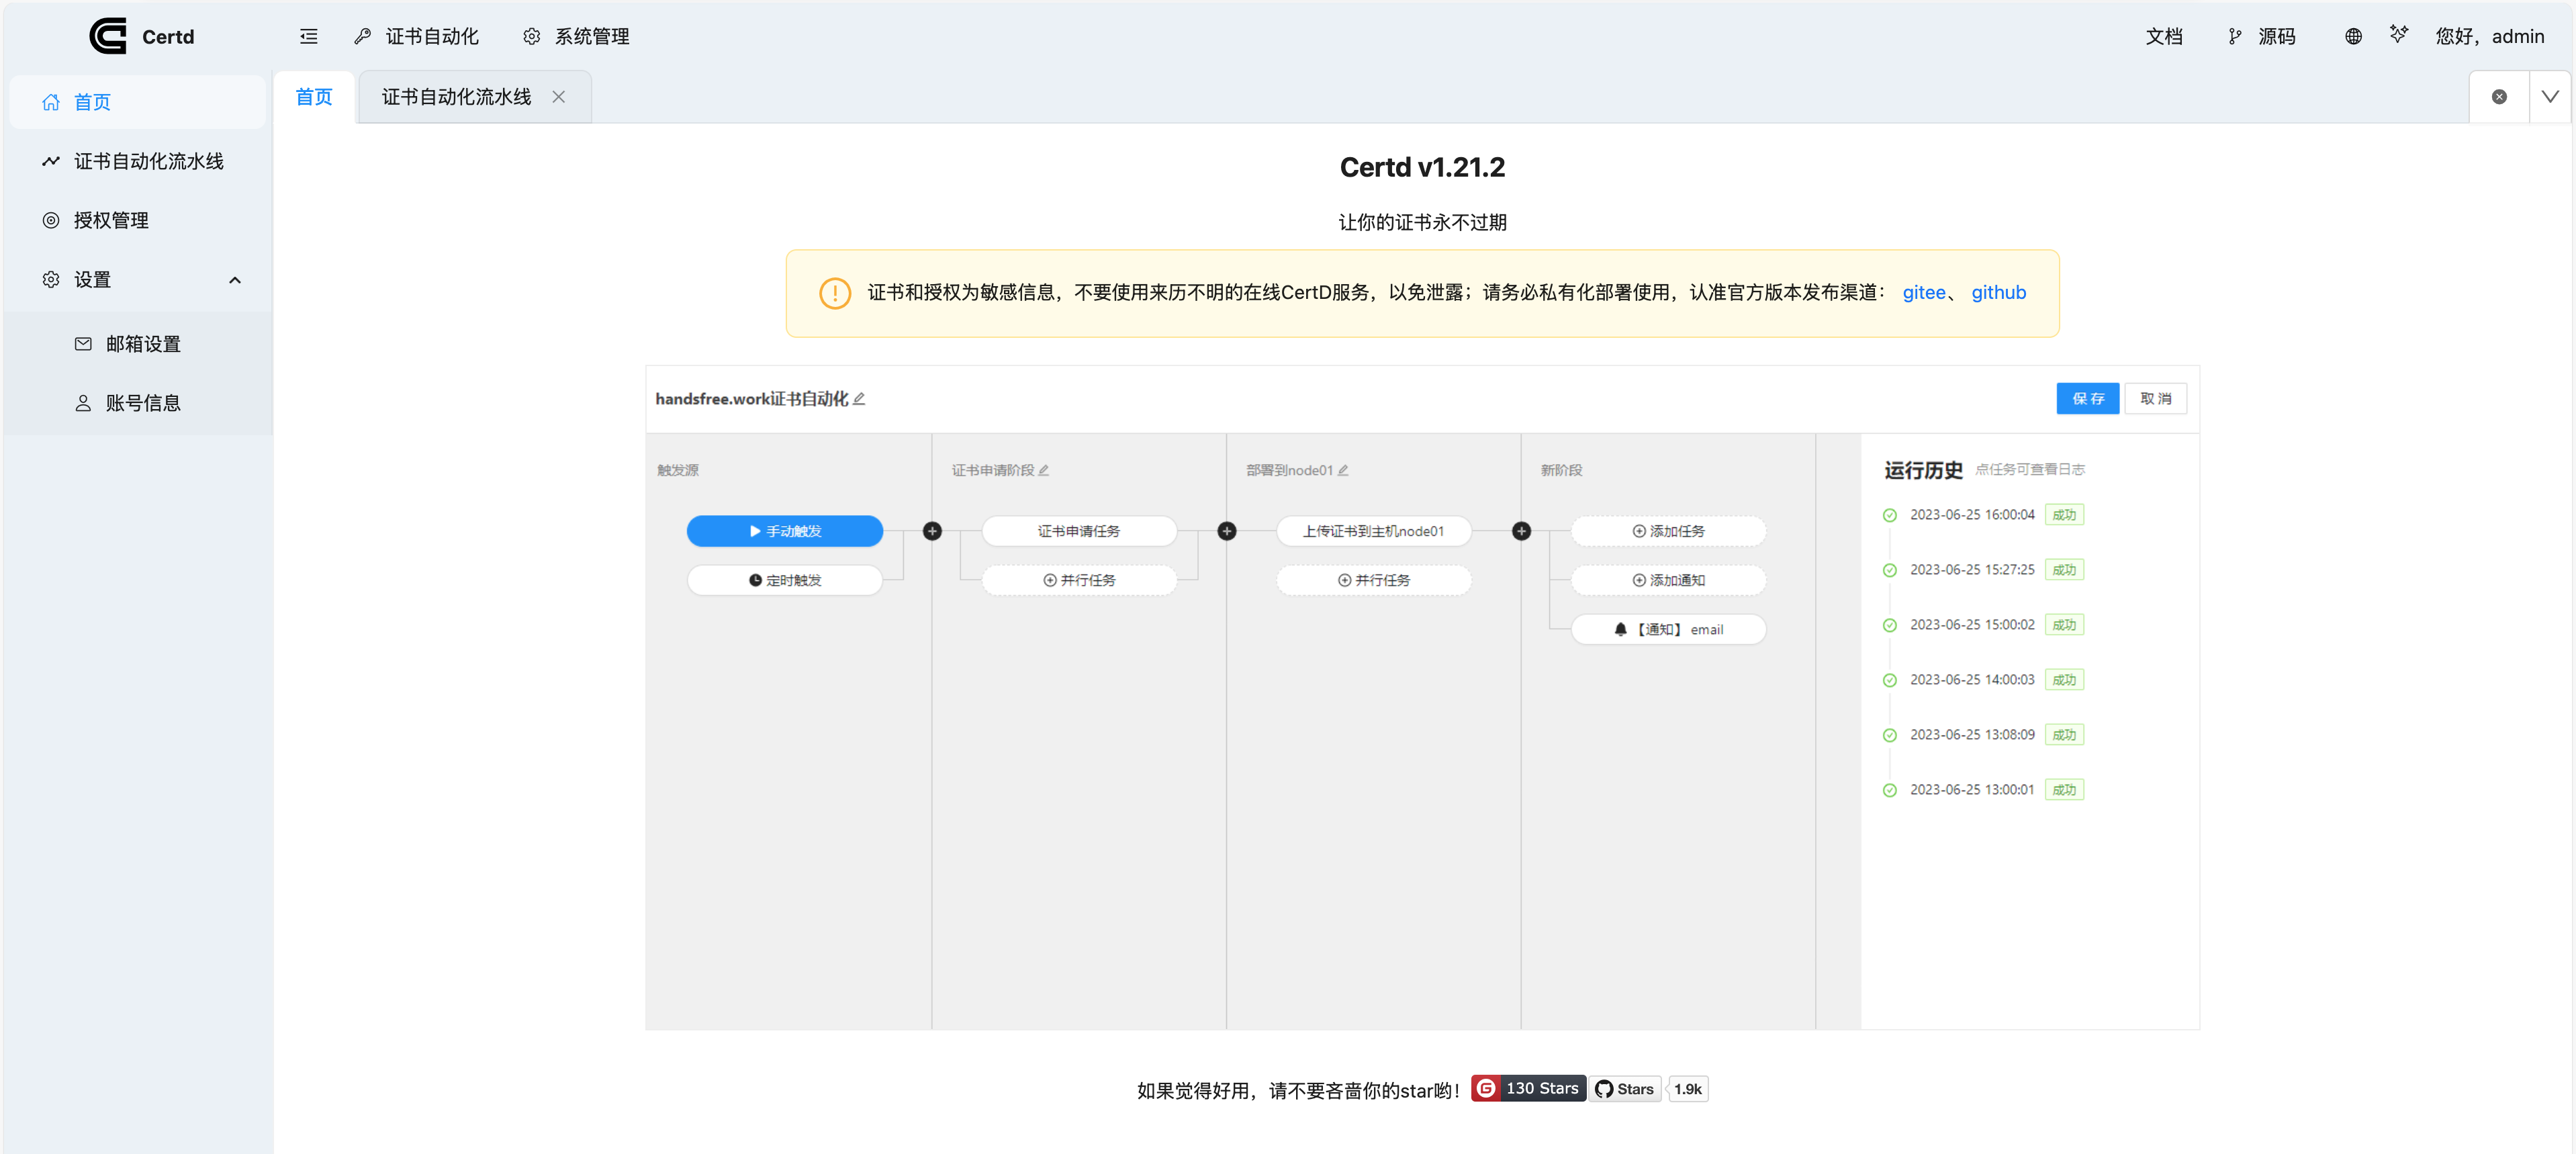Click the 运行历史 heading
This screenshot has width=2576, height=1154.
click(1923, 470)
